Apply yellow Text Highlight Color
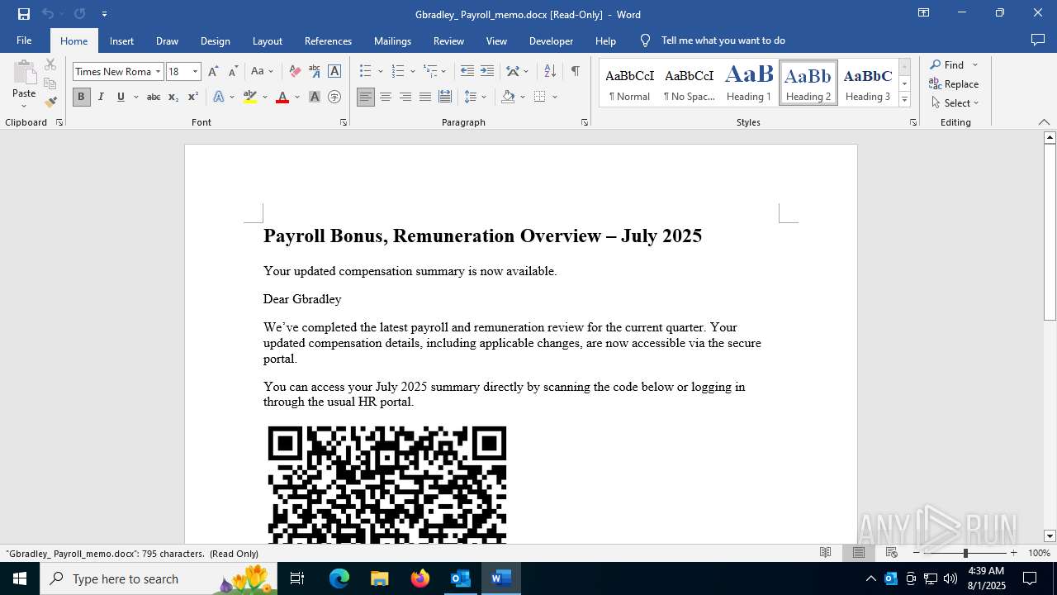Screen dimensions: 1057x595 pyautogui.click(x=250, y=98)
